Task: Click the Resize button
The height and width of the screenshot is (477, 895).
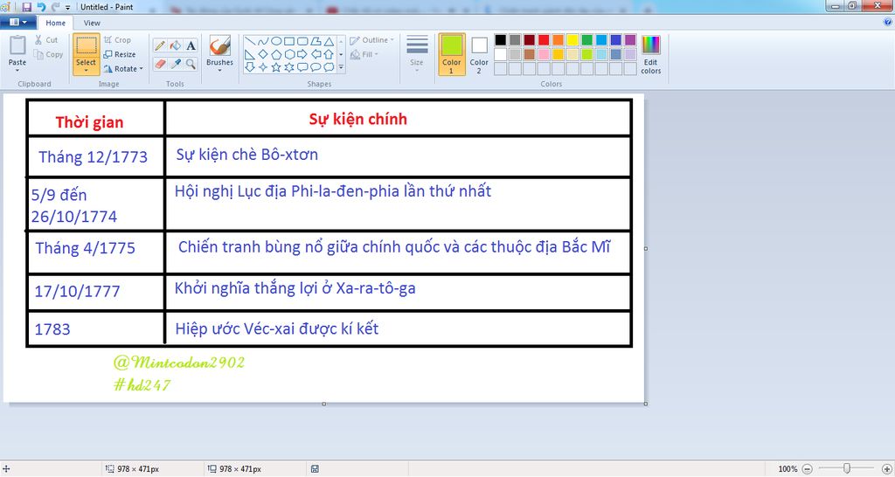Action: [120, 54]
